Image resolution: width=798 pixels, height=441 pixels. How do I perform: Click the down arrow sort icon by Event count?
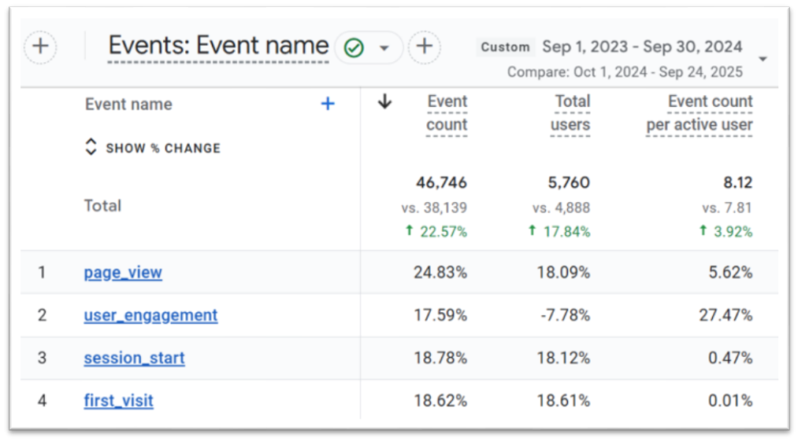pos(384,101)
